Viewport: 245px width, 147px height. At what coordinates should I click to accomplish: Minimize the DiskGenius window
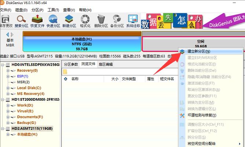click(x=234, y=3)
